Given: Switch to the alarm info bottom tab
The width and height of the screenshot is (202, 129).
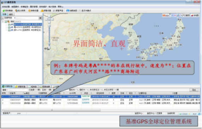Looking at the screenshot, I should tap(20, 87).
